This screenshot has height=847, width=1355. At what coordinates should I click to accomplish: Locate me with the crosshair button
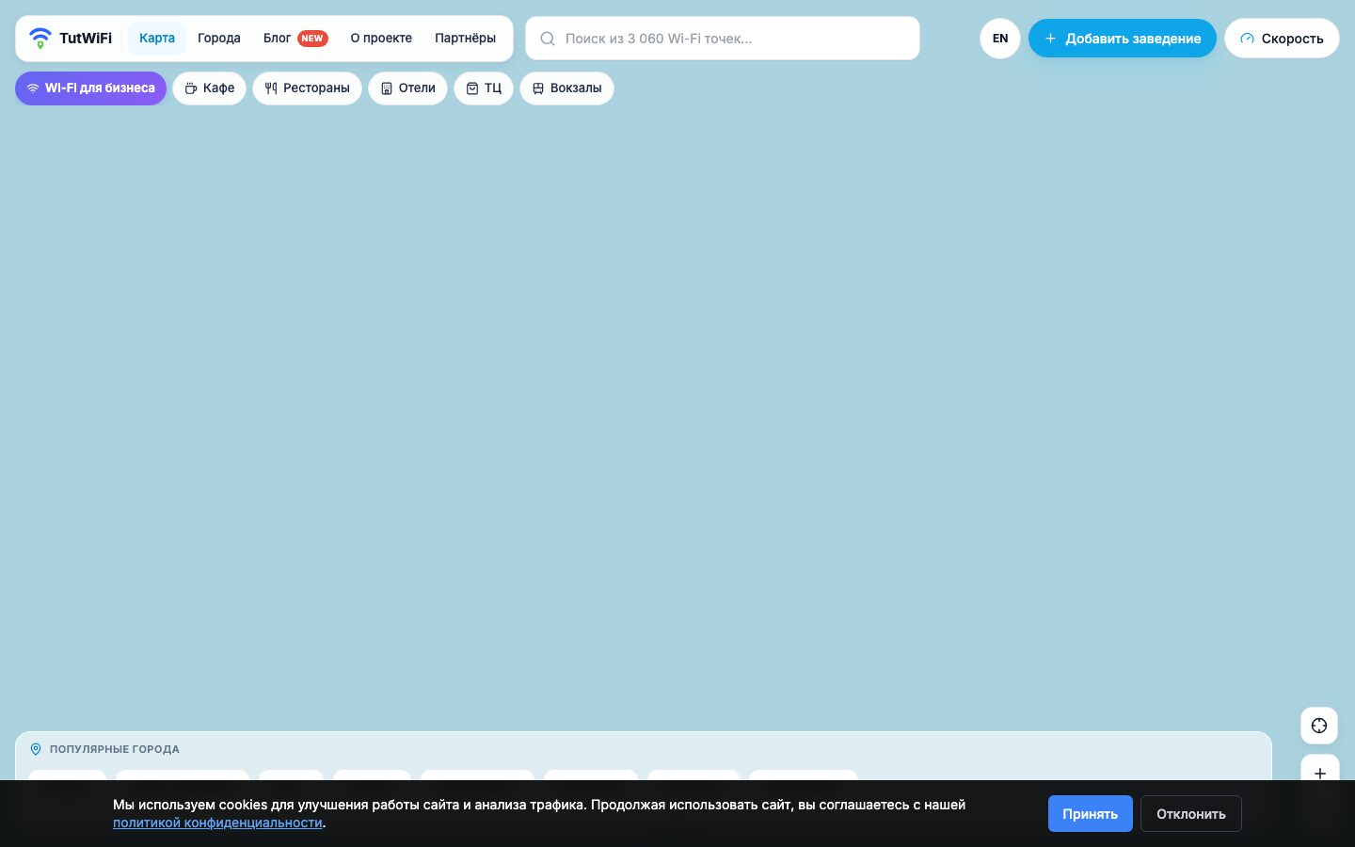tap(1319, 726)
